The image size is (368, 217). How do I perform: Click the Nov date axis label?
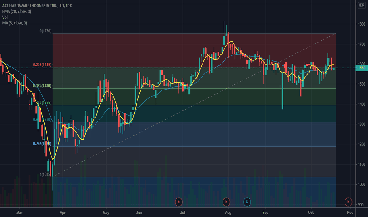click(350, 213)
